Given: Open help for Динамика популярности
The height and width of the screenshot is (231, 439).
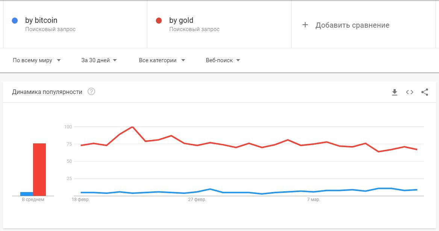Looking at the screenshot, I should pos(91,91).
